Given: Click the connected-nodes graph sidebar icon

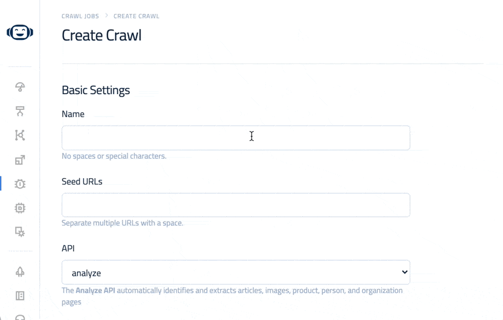Looking at the screenshot, I should tap(20, 135).
